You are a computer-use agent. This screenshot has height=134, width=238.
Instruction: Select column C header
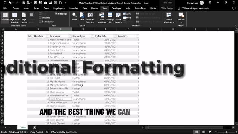[61, 29]
